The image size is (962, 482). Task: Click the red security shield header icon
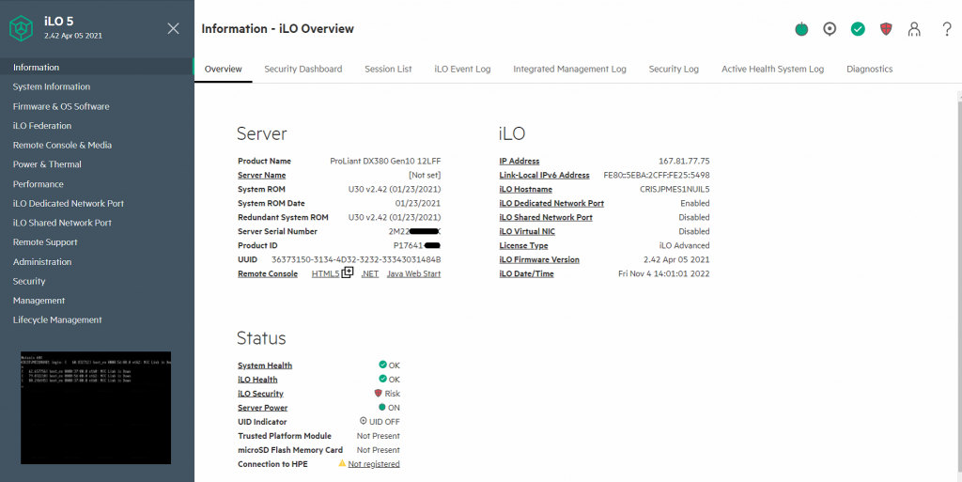[x=886, y=29]
